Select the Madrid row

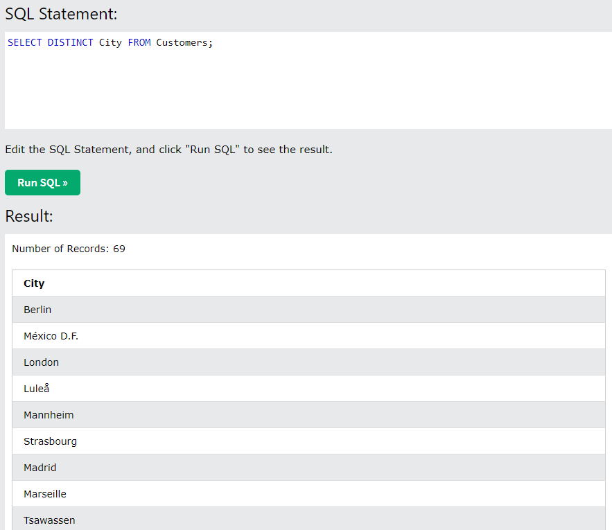(308, 468)
